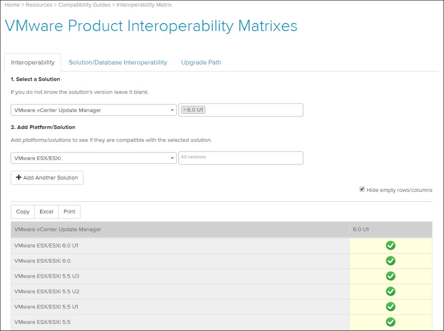Viewport: 444px width, 331px height.
Task: Click green checkmark in ESX/ESXi 5.5 row
Action: tap(390, 322)
